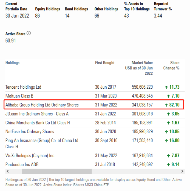190x191 pixels.
Task: Sort by the Holdings column header
Action: click(x=12, y=63)
